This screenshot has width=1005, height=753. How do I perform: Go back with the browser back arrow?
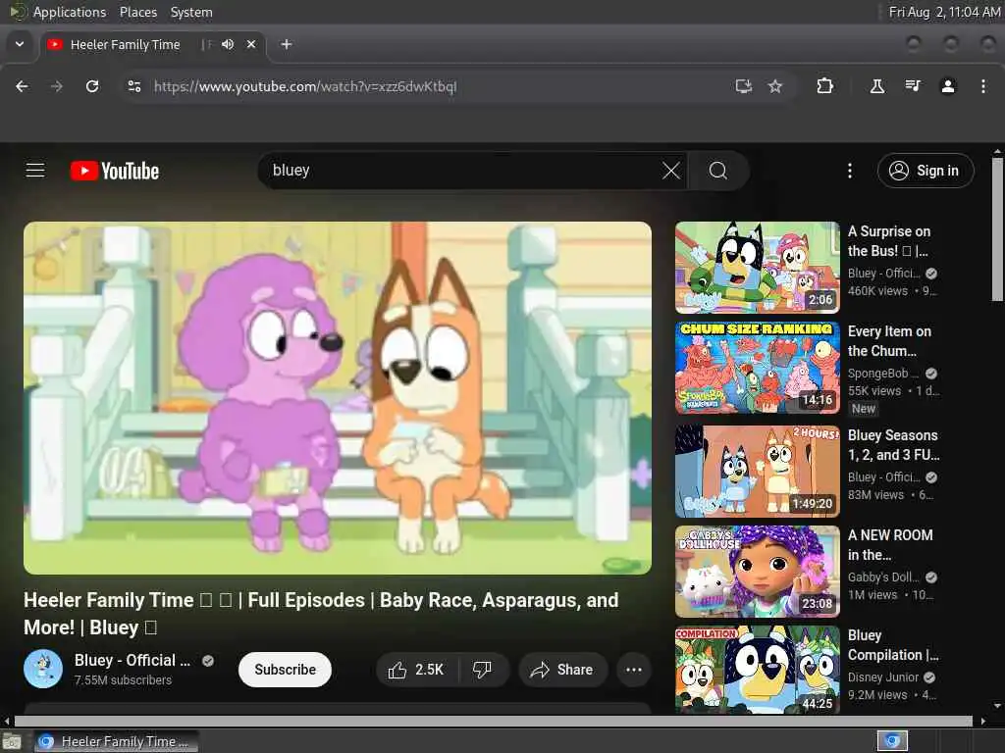pyautogui.click(x=22, y=86)
